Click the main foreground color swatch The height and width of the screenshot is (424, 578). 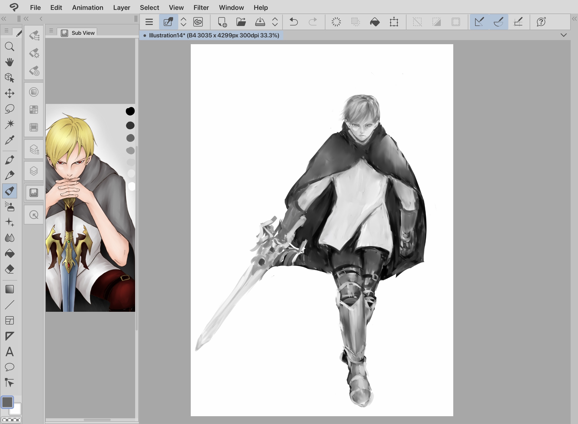(x=7, y=402)
